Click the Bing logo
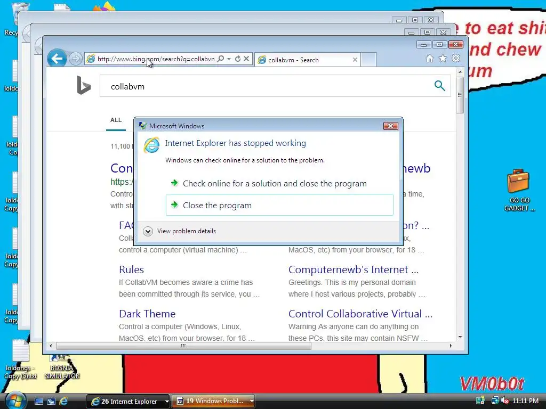Image resolution: width=546 pixels, height=409 pixels. pyautogui.click(x=84, y=85)
